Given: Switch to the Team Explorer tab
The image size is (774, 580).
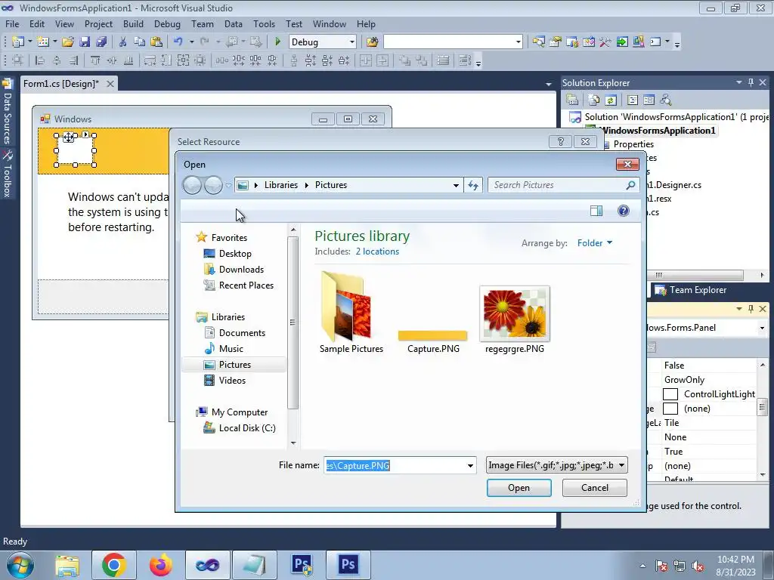Looking at the screenshot, I should point(691,290).
